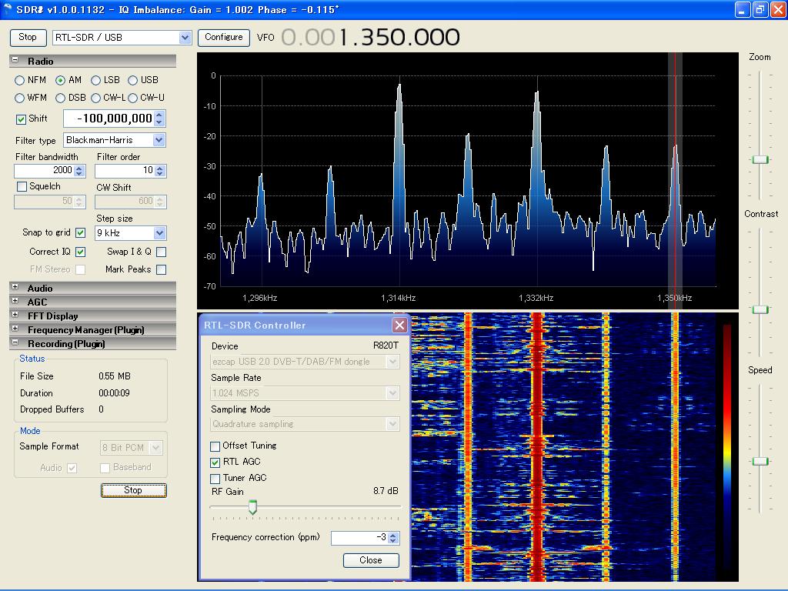
Task: Click the RF Gain slider handle
Action: click(252, 507)
